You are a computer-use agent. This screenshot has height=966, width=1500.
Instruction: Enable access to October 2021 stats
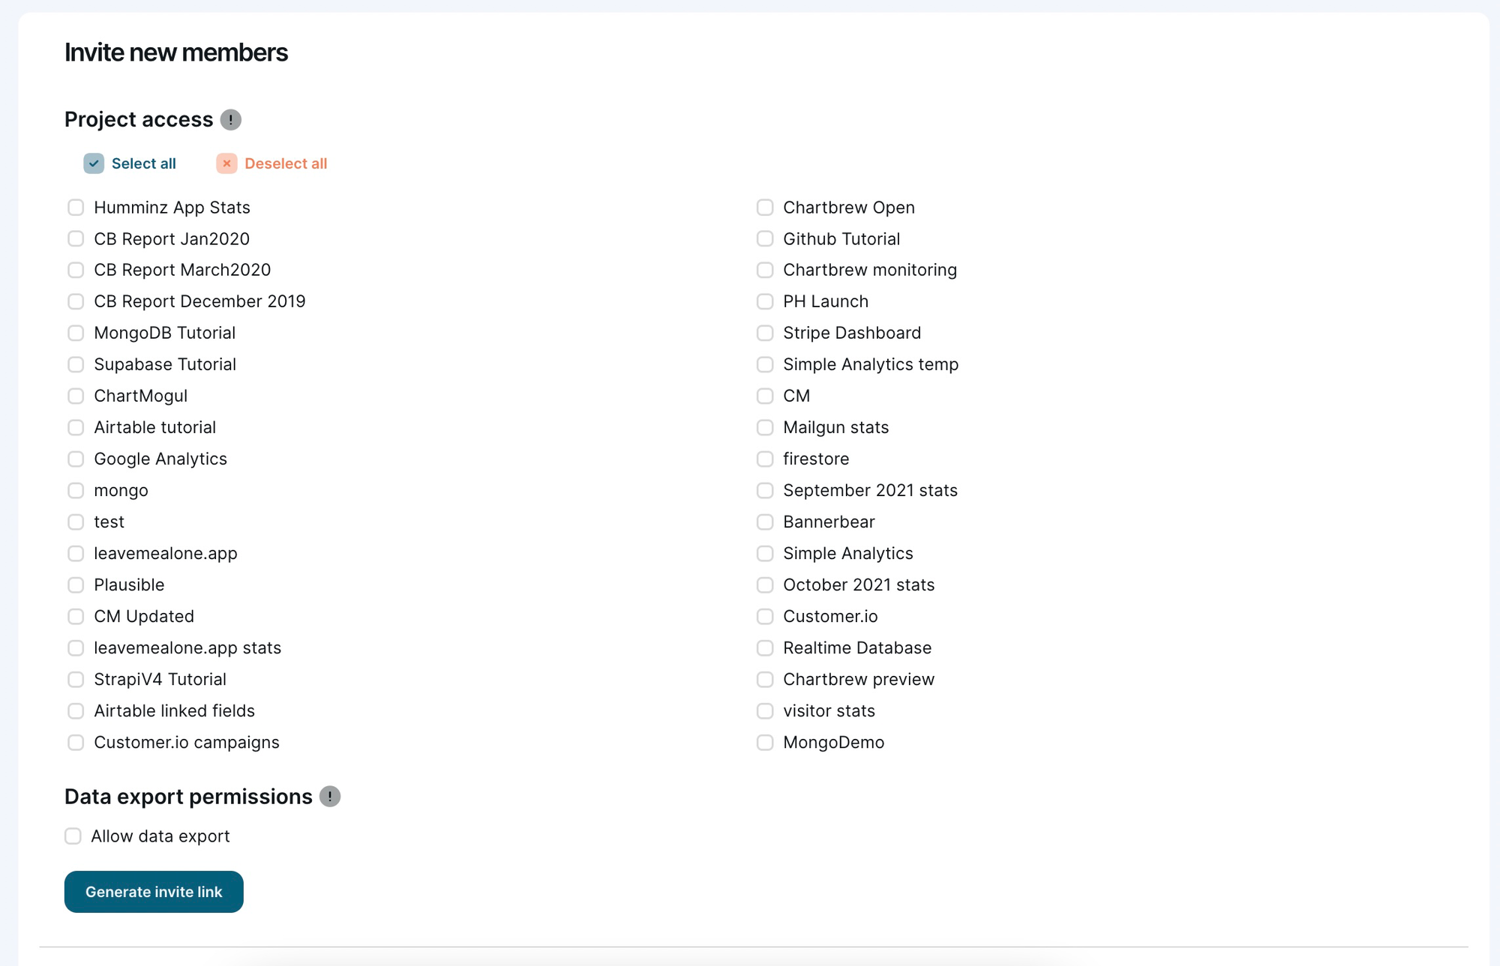(764, 585)
